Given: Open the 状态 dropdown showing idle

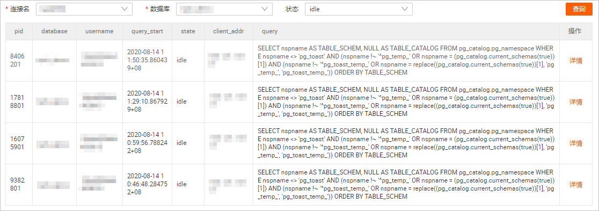Looking at the screenshot, I should coord(359,9).
